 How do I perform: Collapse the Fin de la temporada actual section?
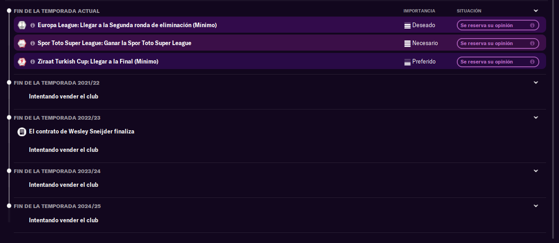[x=536, y=11]
